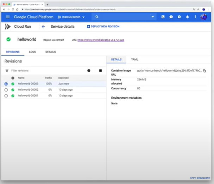This screenshot has width=214, height=184.
Task: Click the gcr.io container image text
Action: [x=169, y=71]
